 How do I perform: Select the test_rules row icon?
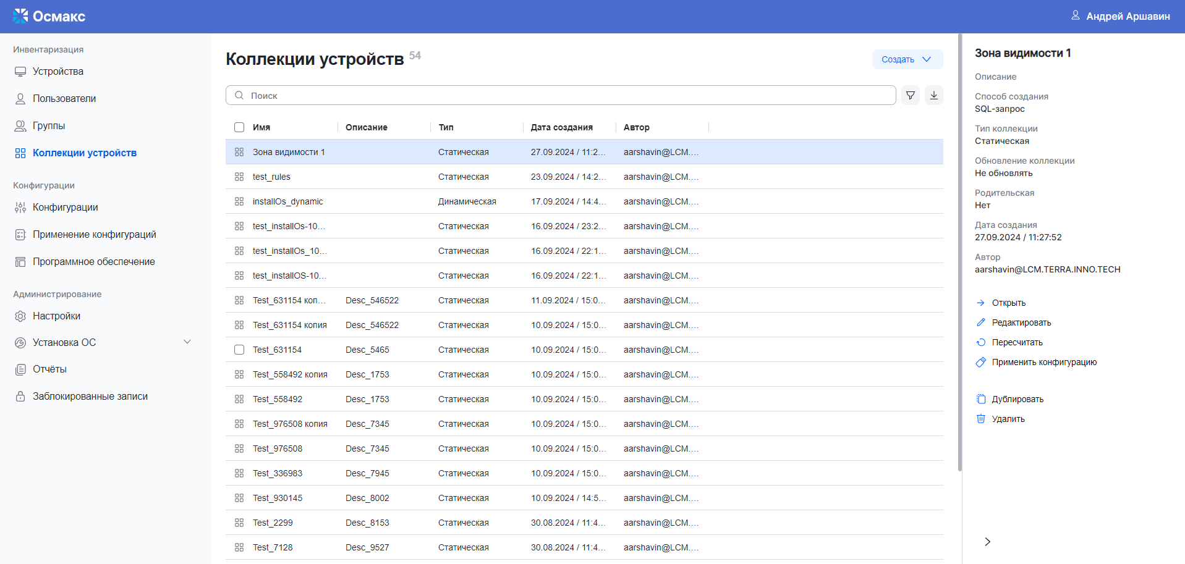coord(239,177)
